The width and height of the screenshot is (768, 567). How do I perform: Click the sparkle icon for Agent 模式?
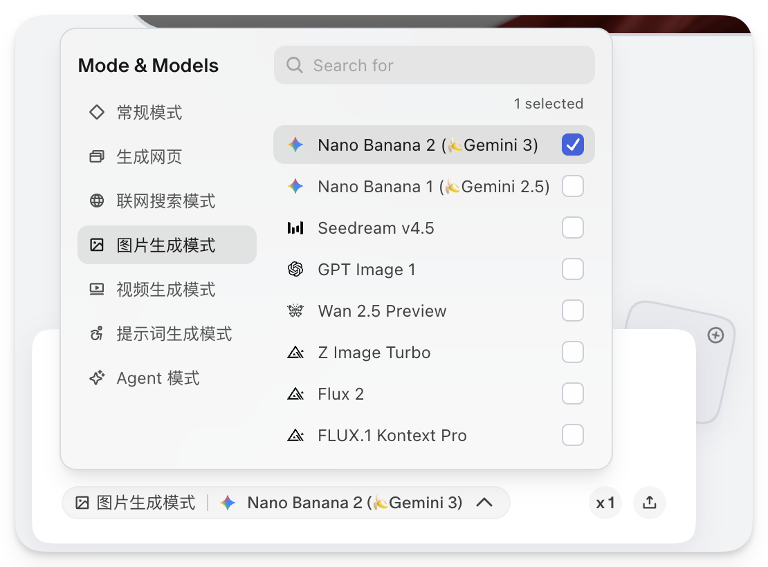(x=97, y=378)
